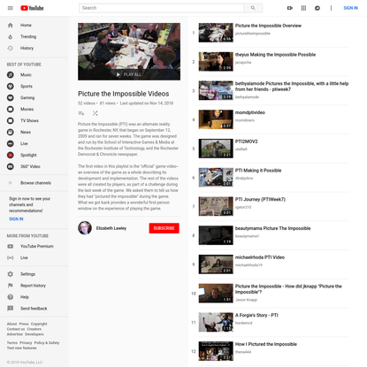Screen dimensions: 367x367
Task: Open A Forgie's Story - PTI title
Action: [x=256, y=315]
